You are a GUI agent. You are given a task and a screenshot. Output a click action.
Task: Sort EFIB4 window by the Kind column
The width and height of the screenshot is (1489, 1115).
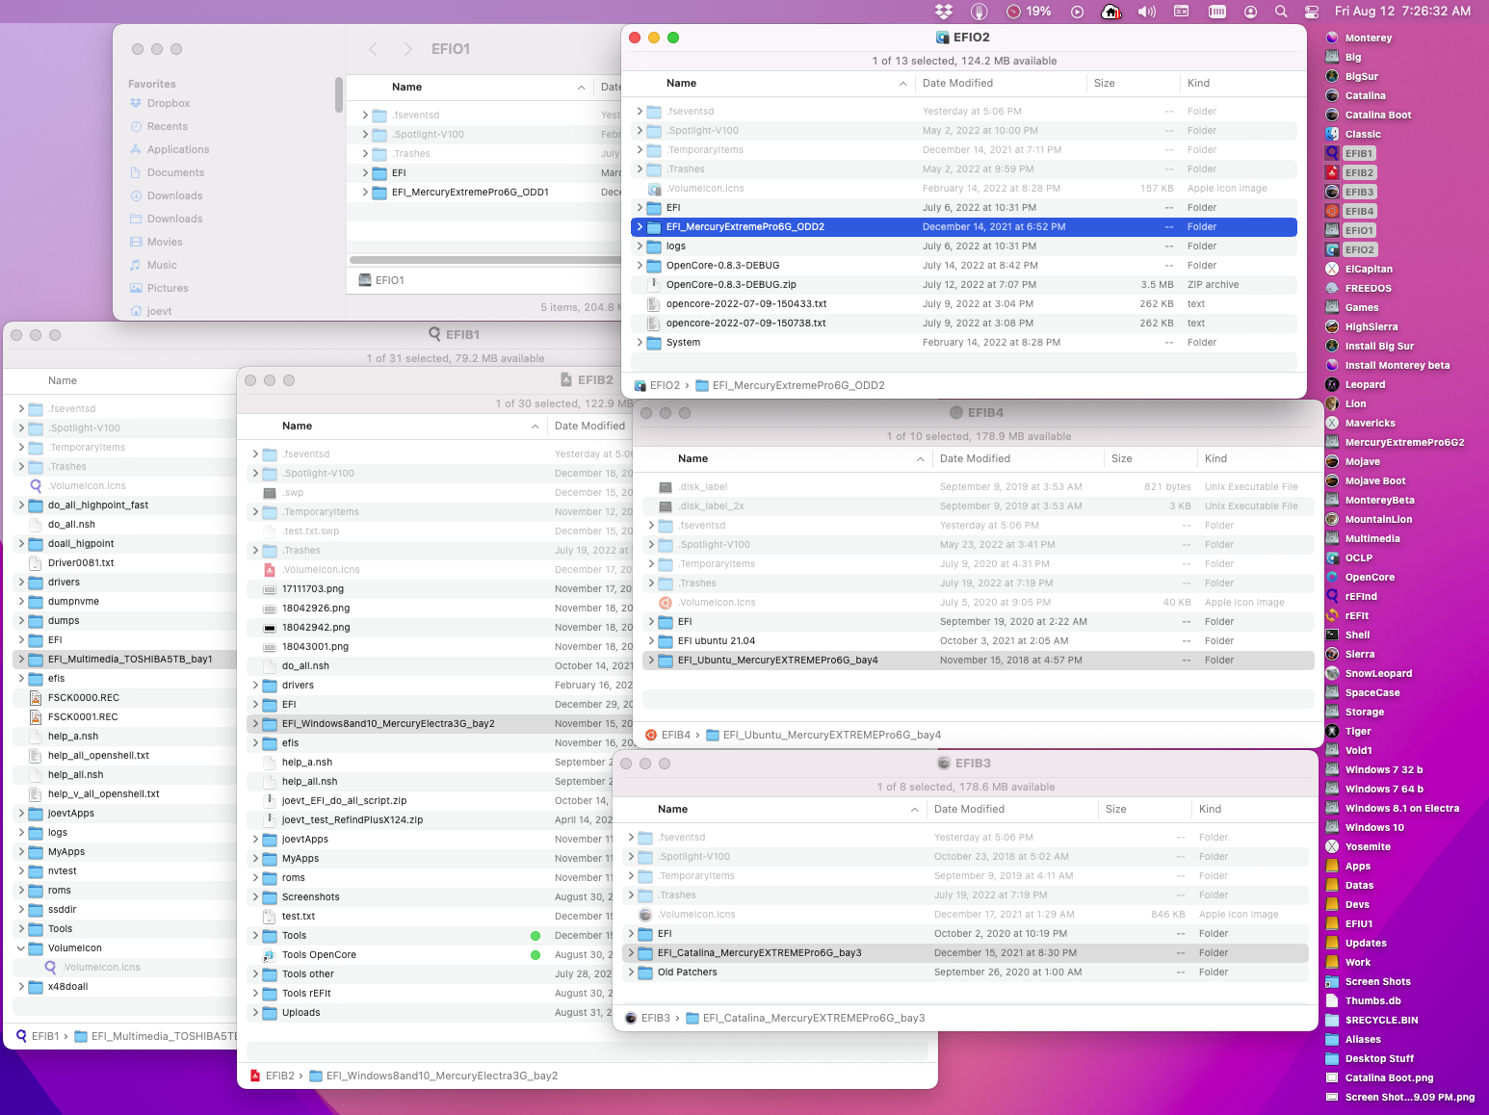1215,459
